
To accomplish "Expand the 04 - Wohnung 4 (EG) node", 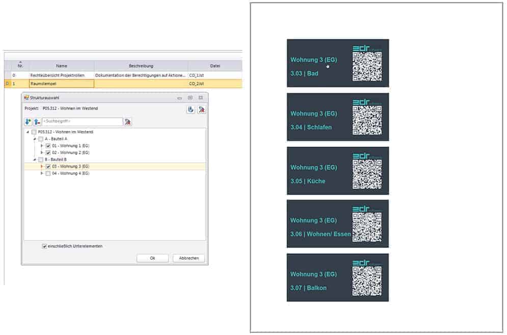I will point(42,173).
